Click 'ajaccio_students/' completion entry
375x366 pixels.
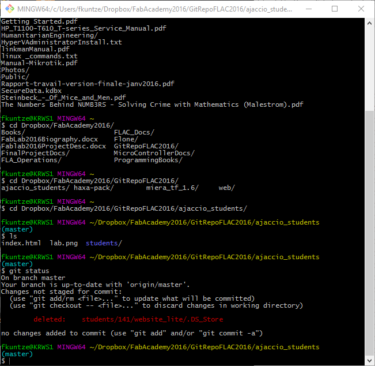pos(35,188)
